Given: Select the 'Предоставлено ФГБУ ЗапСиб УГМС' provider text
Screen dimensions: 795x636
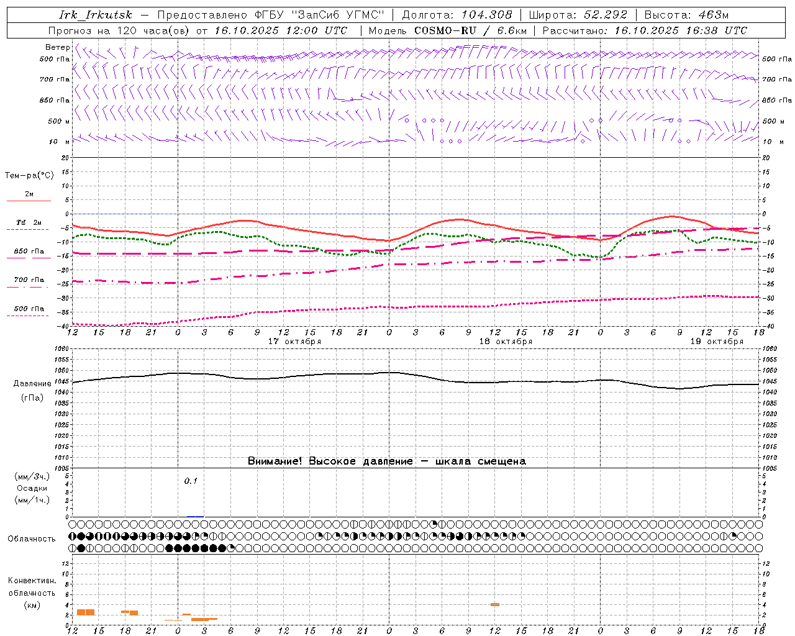Looking at the screenshot, I should (x=271, y=15).
